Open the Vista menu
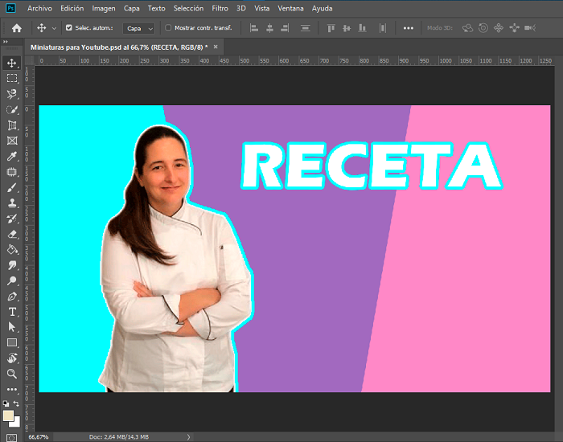Image resolution: width=563 pixels, height=442 pixels. coord(261,8)
